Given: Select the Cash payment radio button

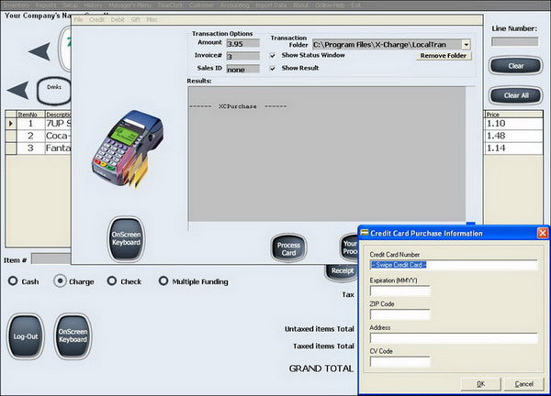Looking at the screenshot, I should 13,280.
